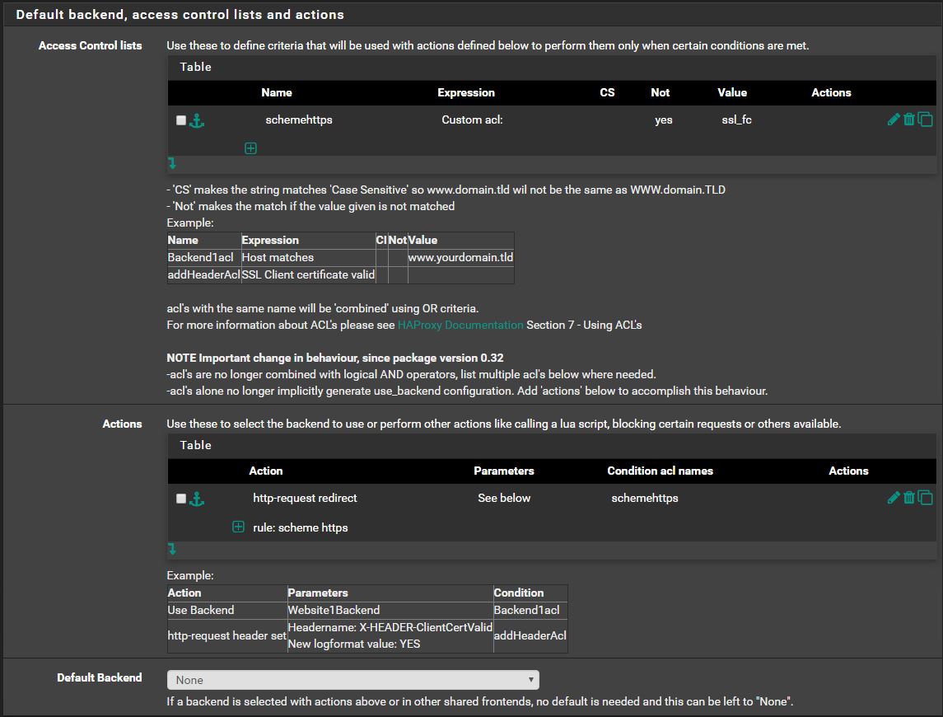Image resolution: width=943 pixels, height=717 pixels.
Task: Edit the http-request redirect action with the pencil icon
Action: pos(894,498)
